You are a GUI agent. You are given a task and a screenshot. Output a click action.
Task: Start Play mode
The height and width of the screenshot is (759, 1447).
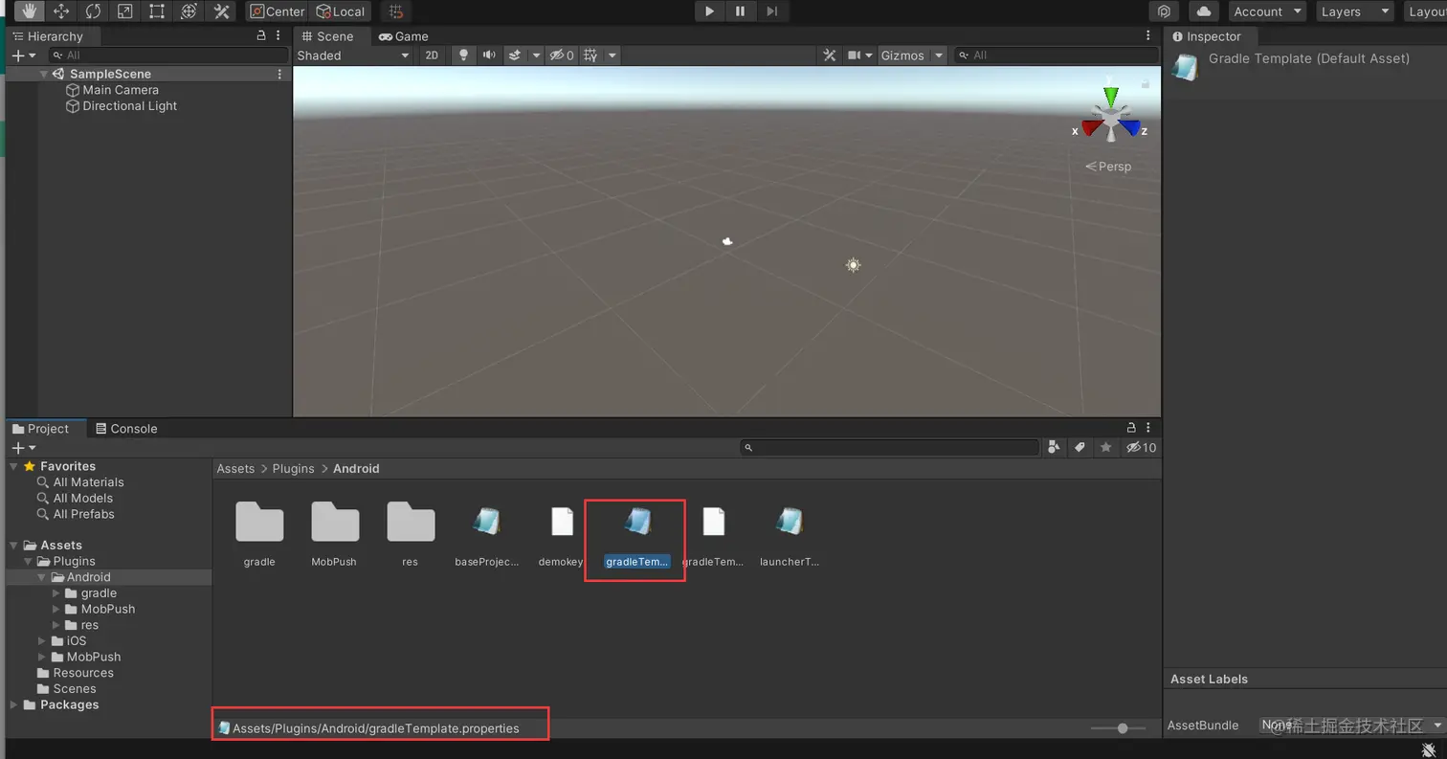coord(709,11)
